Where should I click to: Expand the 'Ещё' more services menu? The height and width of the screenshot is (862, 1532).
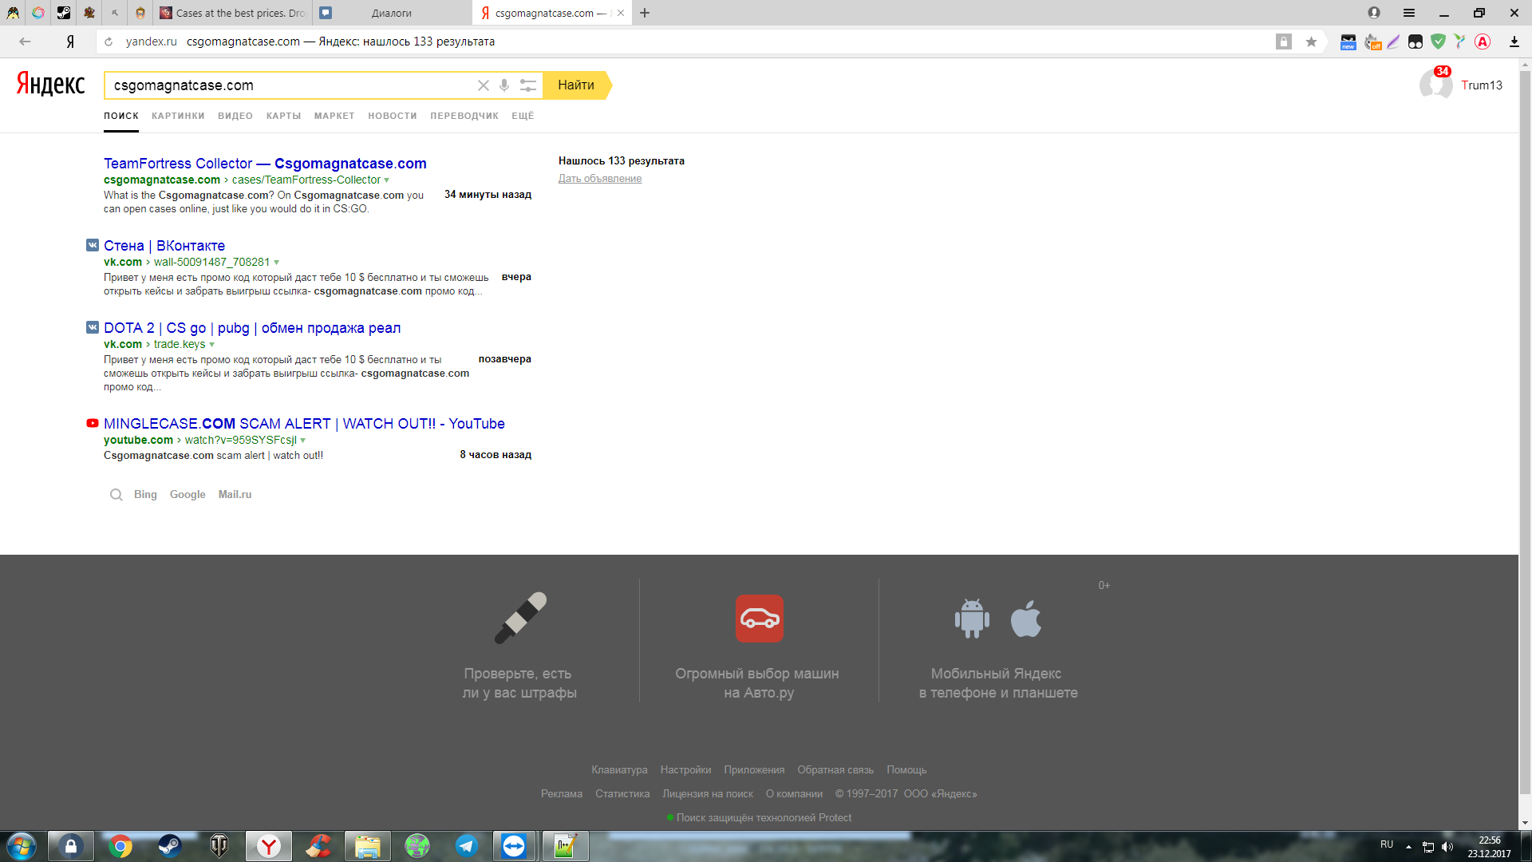(x=523, y=116)
